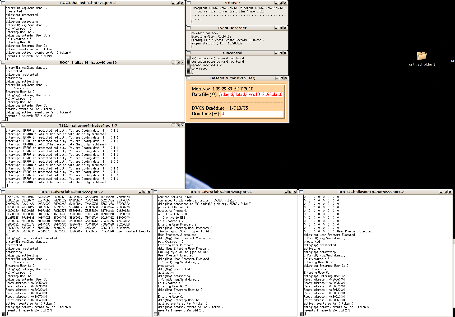Close the ROC3 terminal window
This screenshot has height=317, width=455.
coord(182,3)
